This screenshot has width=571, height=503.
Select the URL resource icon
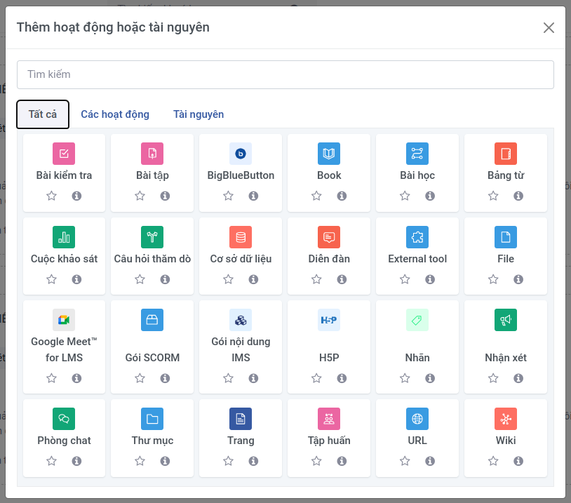pos(417,419)
